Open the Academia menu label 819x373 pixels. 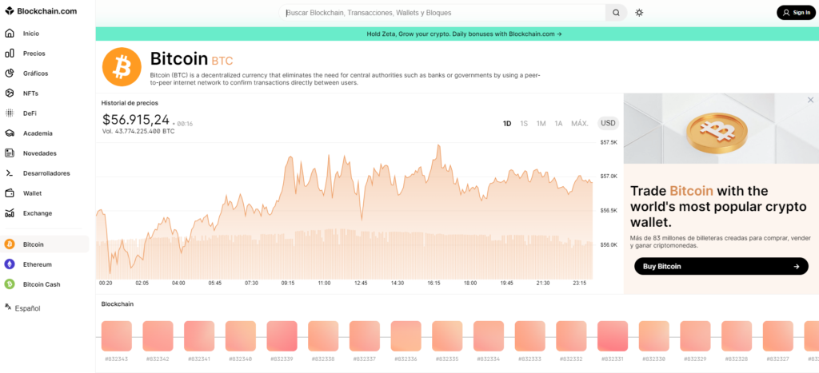pyautogui.click(x=38, y=133)
